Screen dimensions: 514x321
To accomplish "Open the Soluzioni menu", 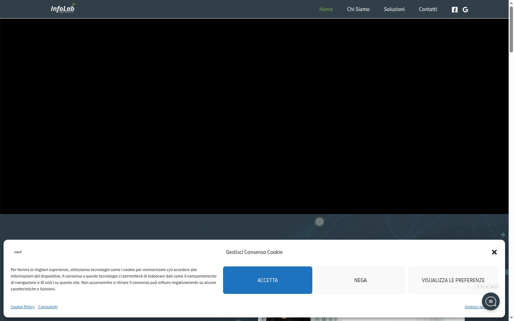I will tap(394, 9).
